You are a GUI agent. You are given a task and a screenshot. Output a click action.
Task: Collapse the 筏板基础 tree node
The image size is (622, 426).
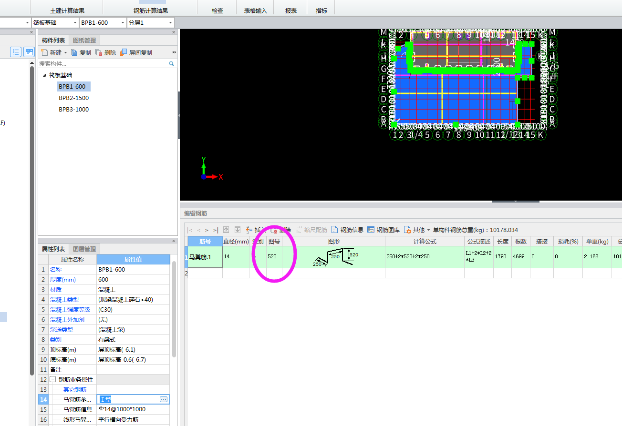pos(44,75)
